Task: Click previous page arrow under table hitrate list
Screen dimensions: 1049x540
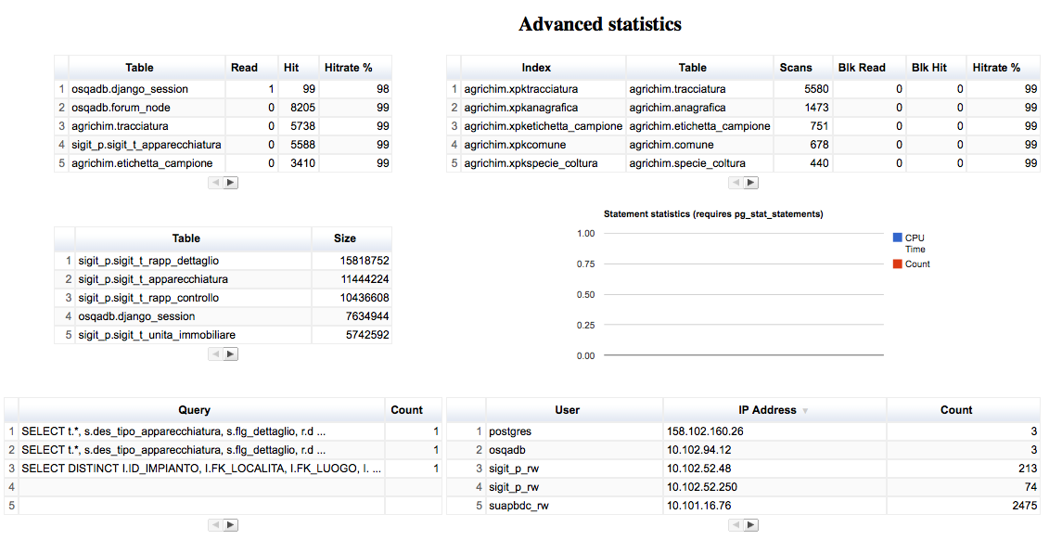Action: (217, 183)
